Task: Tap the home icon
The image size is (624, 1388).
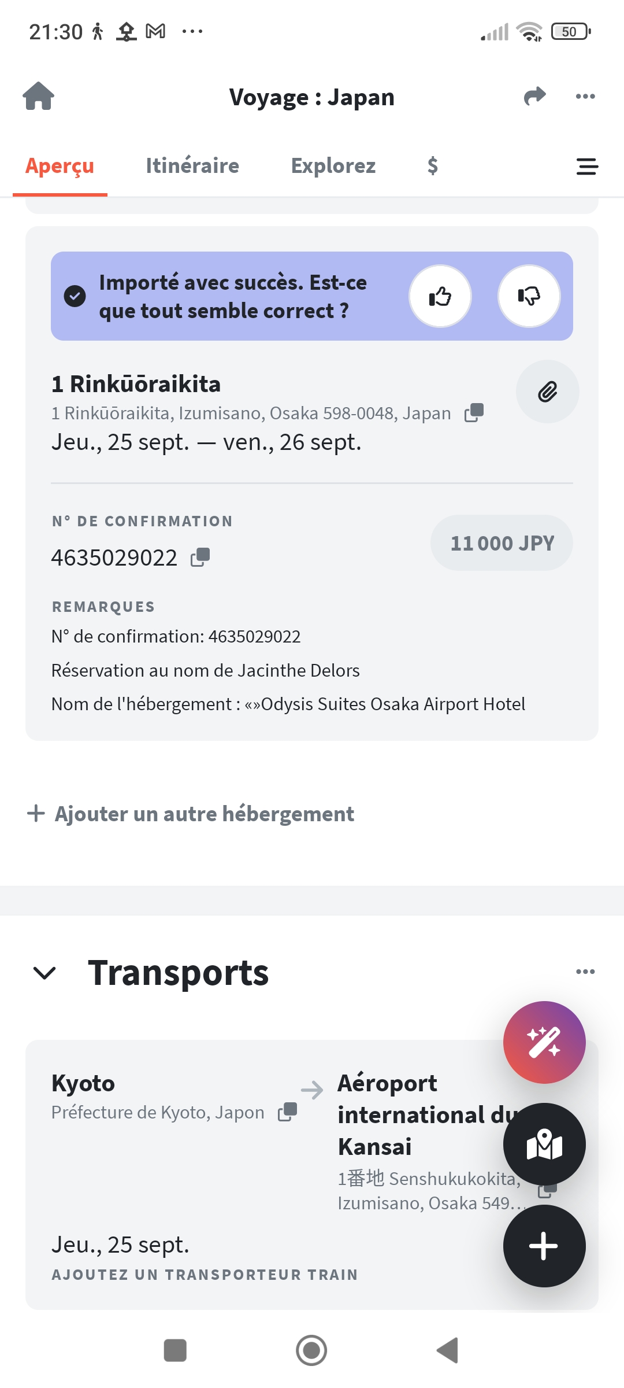Action: pyautogui.click(x=38, y=96)
